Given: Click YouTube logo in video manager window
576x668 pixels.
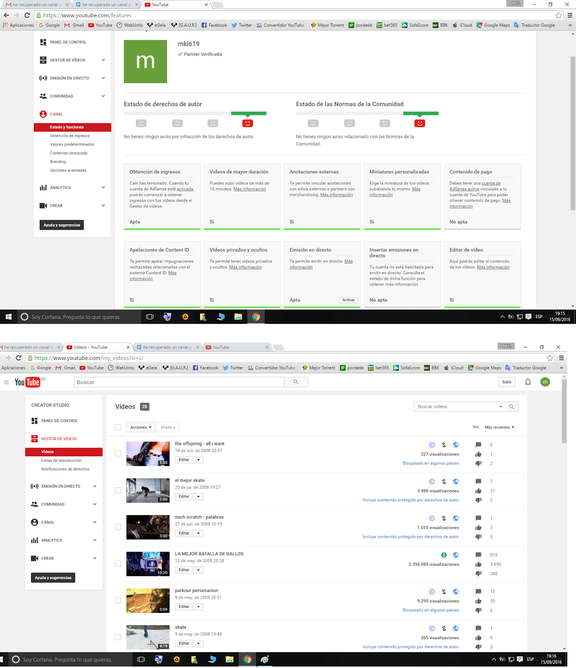Looking at the screenshot, I should (x=28, y=382).
